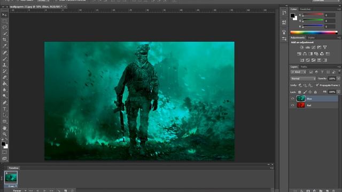
Task: Hide the Blue layer
Action: (293, 99)
